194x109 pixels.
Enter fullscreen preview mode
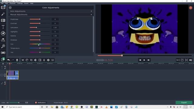click(186, 60)
